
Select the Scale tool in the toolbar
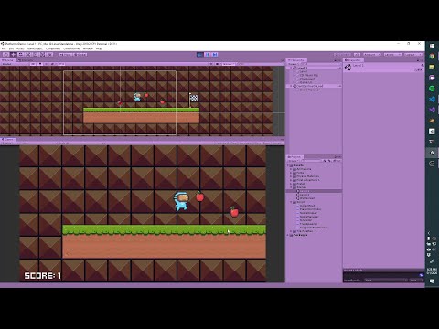pyautogui.click(x=28, y=55)
